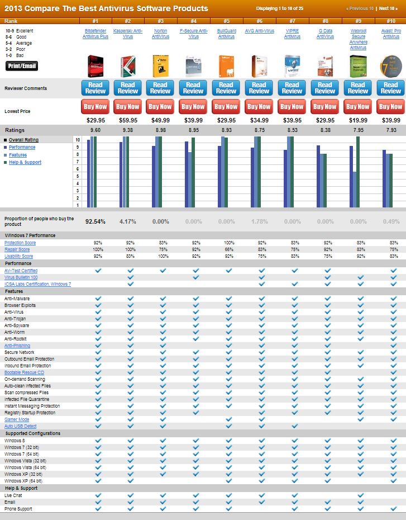Buy Now the $39.95 VIPRE product
Viewport: 406px width, 520px height.
pyautogui.click(x=292, y=106)
